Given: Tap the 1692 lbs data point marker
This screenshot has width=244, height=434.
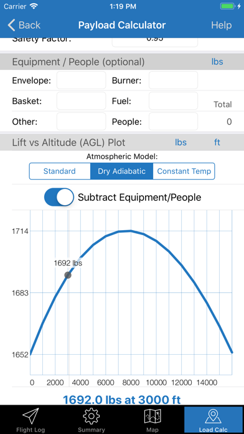Looking at the screenshot, I should 68,275.
